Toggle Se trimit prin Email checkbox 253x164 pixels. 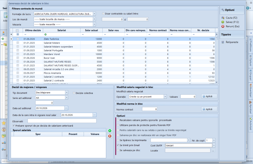118,145
